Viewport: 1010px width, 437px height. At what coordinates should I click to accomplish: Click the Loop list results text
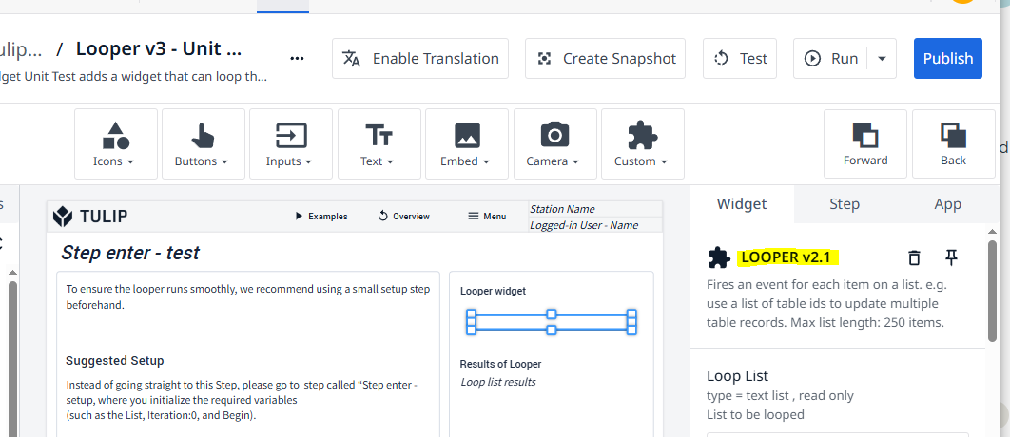[498, 382]
